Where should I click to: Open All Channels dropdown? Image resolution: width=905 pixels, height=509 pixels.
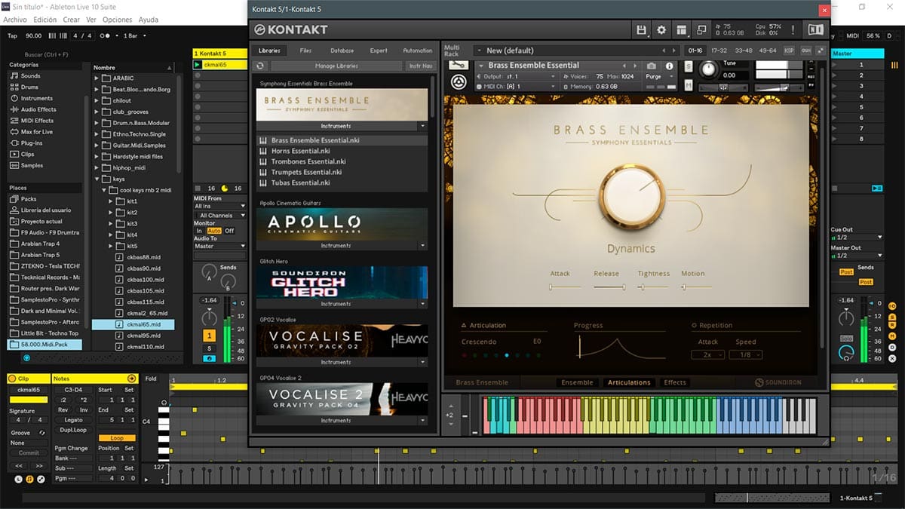coord(219,216)
